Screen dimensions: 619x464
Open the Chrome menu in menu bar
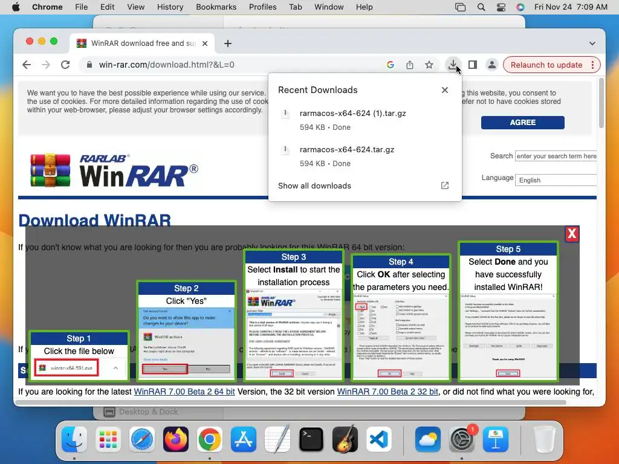pos(47,7)
